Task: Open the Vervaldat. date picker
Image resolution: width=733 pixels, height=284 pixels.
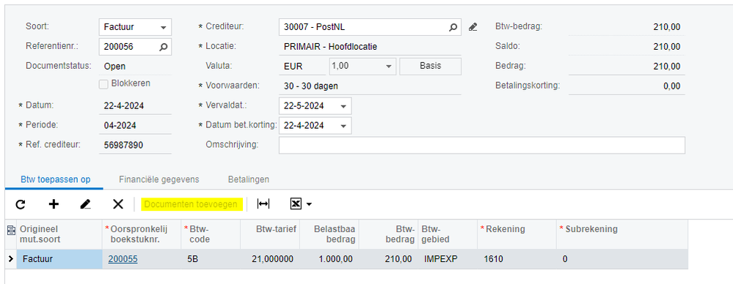Action: tap(343, 106)
